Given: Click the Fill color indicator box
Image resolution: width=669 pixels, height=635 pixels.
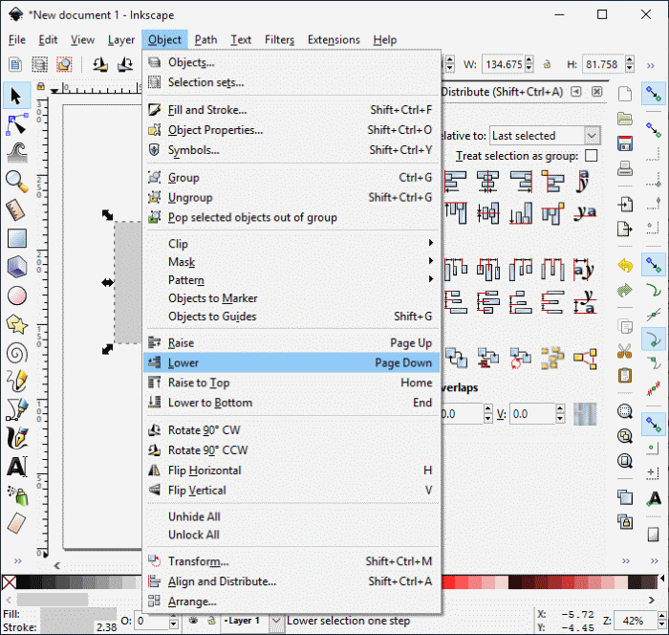Looking at the screenshot, I should (78, 614).
